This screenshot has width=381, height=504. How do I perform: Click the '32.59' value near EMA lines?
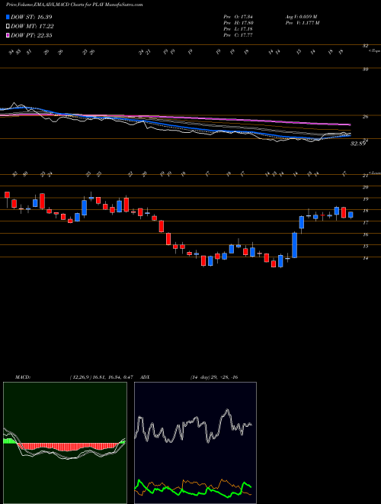pyautogui.click(x=358, y=144)
